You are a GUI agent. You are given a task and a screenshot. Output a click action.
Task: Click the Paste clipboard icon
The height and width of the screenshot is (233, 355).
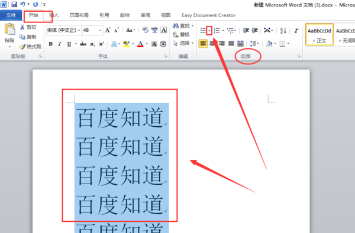pos(9,30)
